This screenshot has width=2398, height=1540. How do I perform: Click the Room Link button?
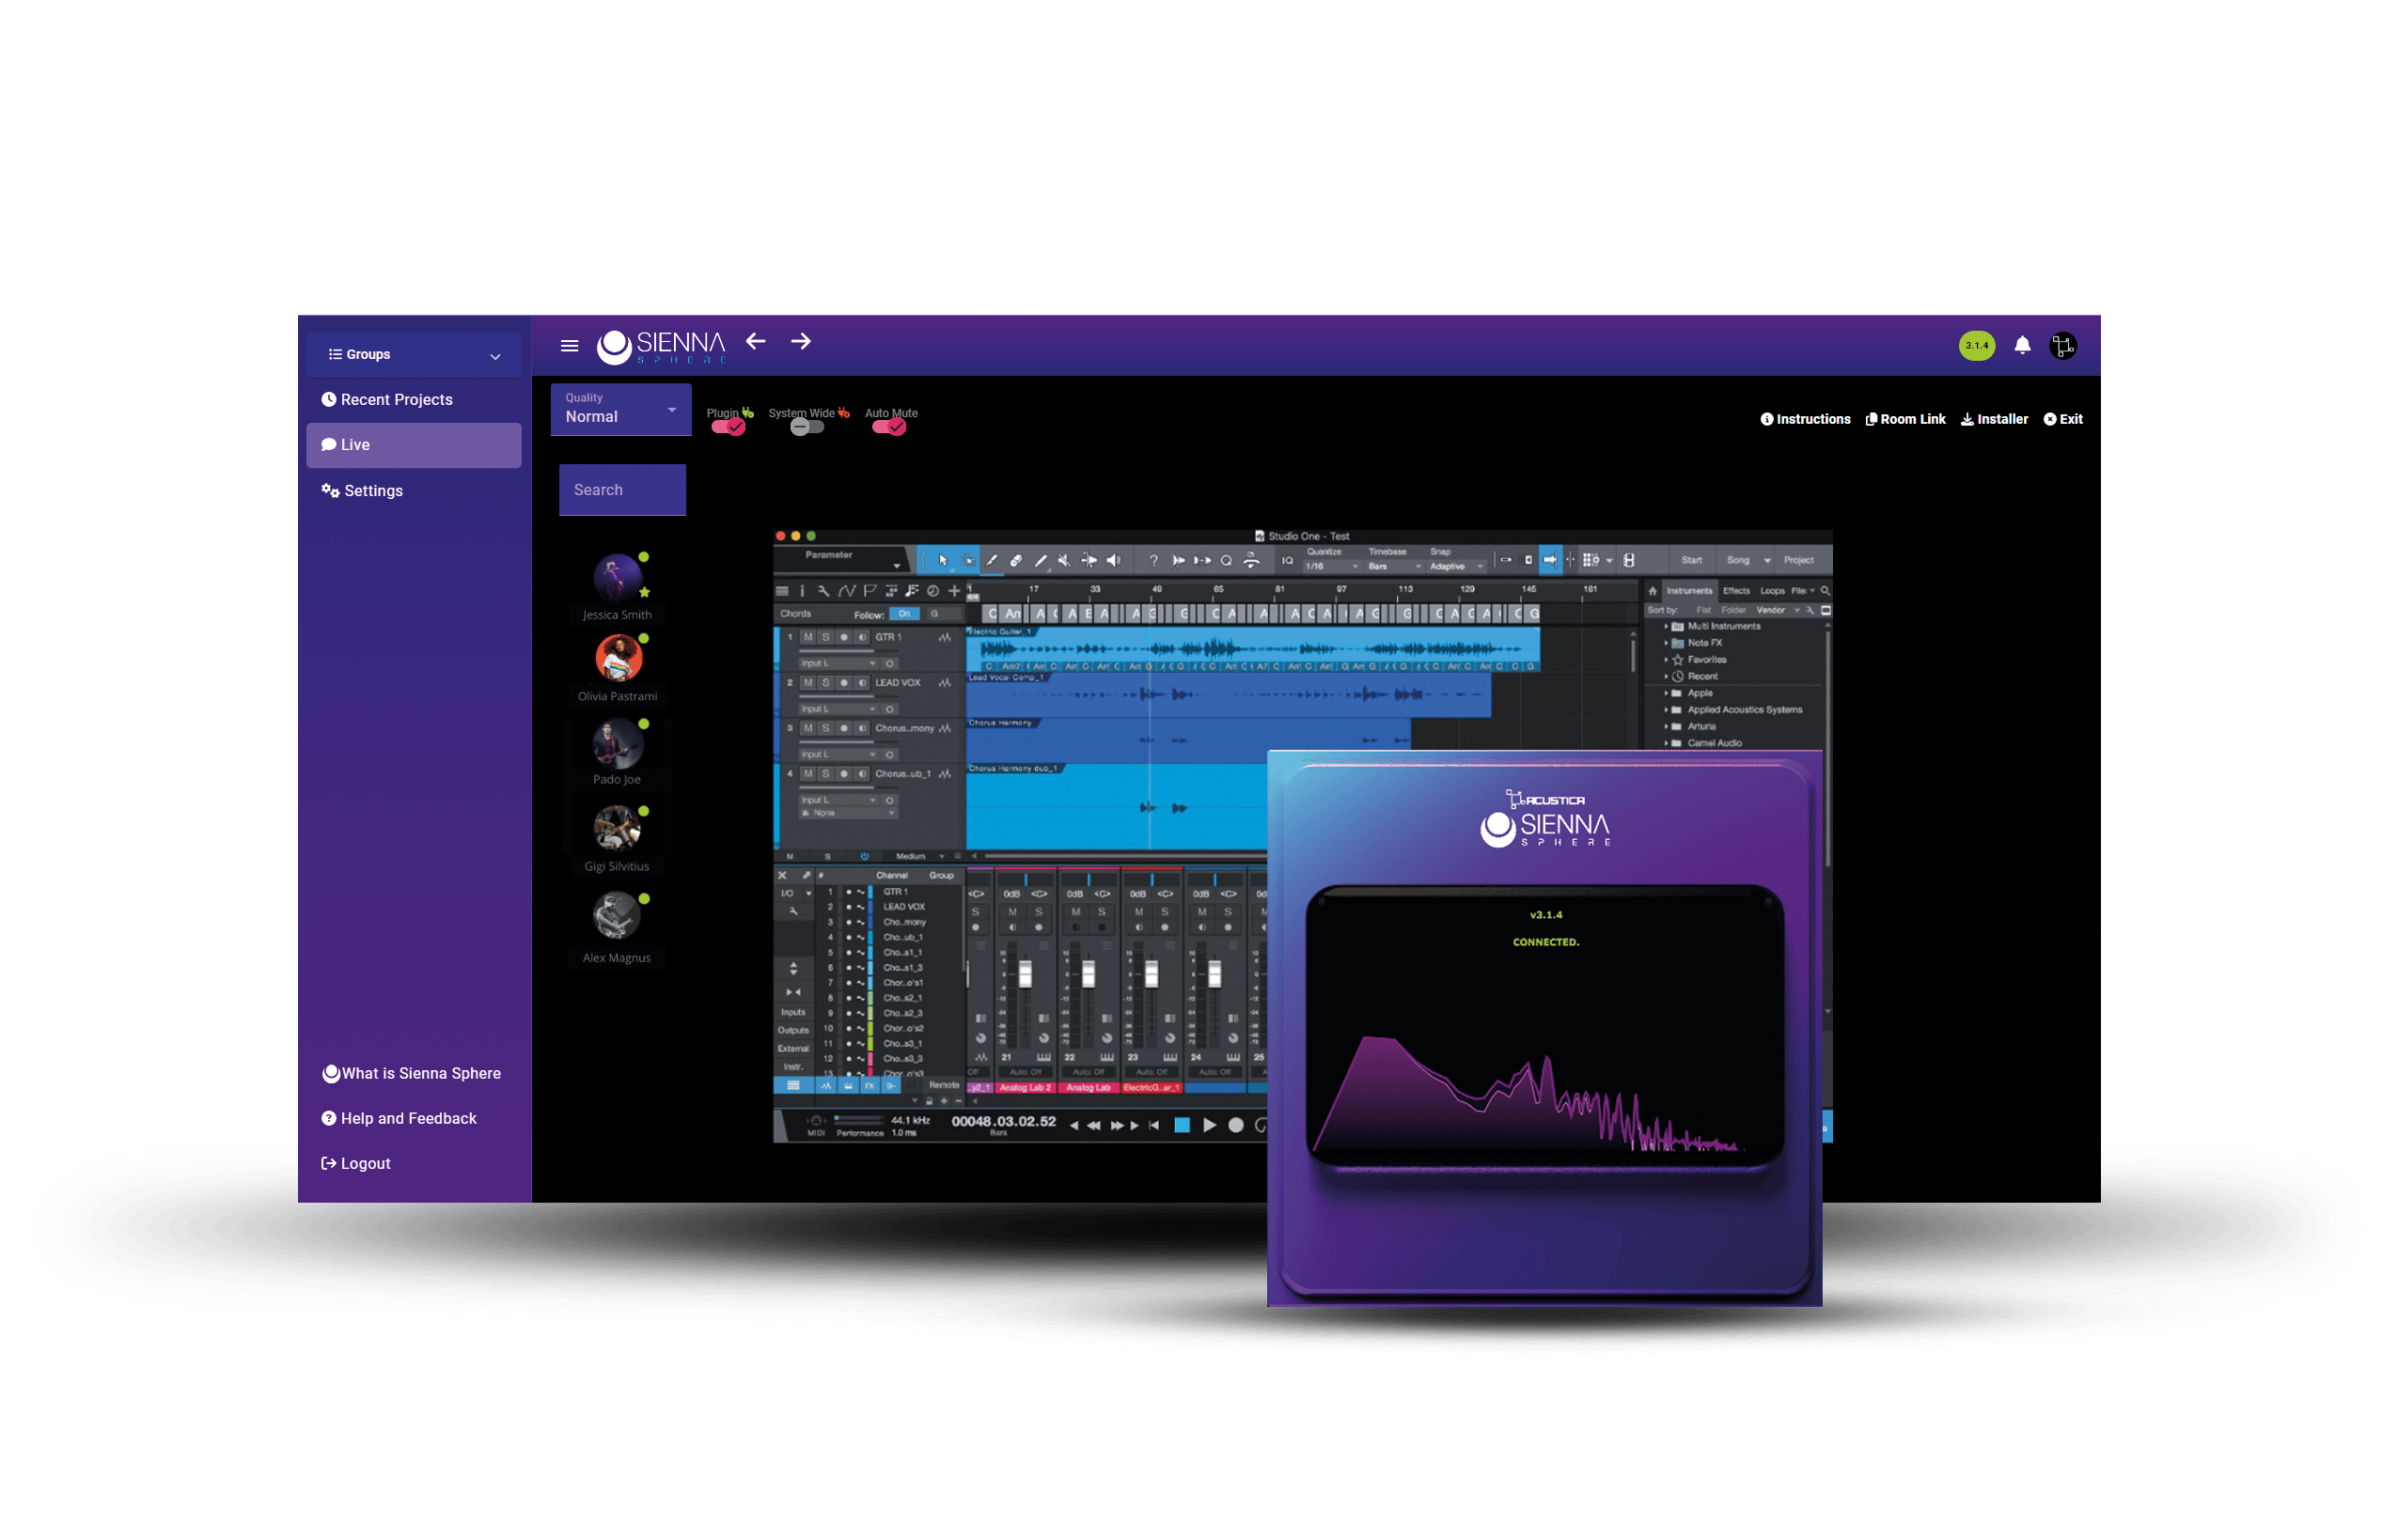pos(1904,420)
